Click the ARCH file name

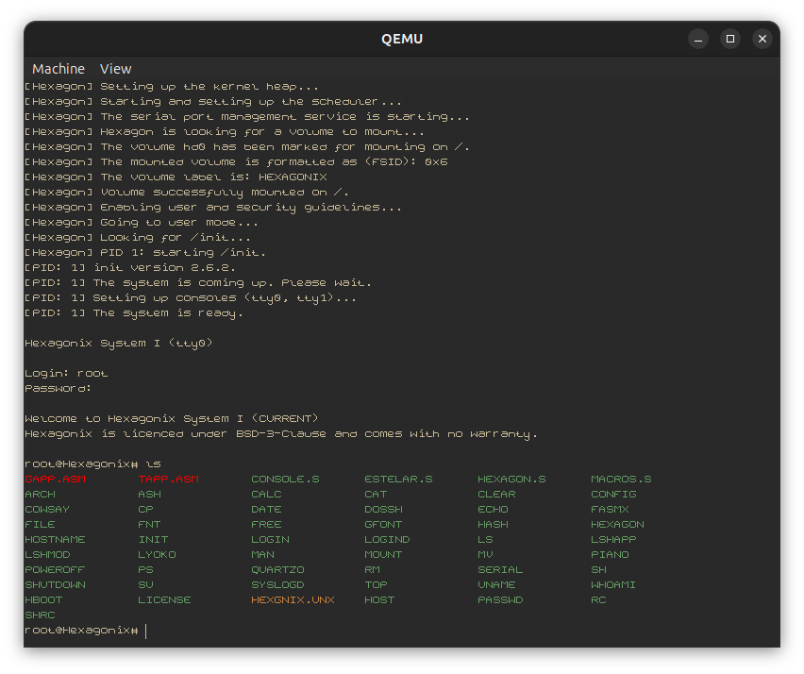tap(40, 495)
